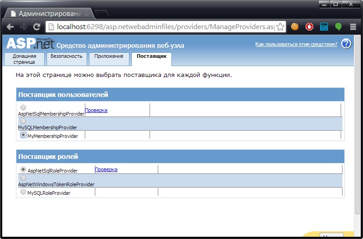Click the AspNetSqlMembershipProvider label

point(51,114)
